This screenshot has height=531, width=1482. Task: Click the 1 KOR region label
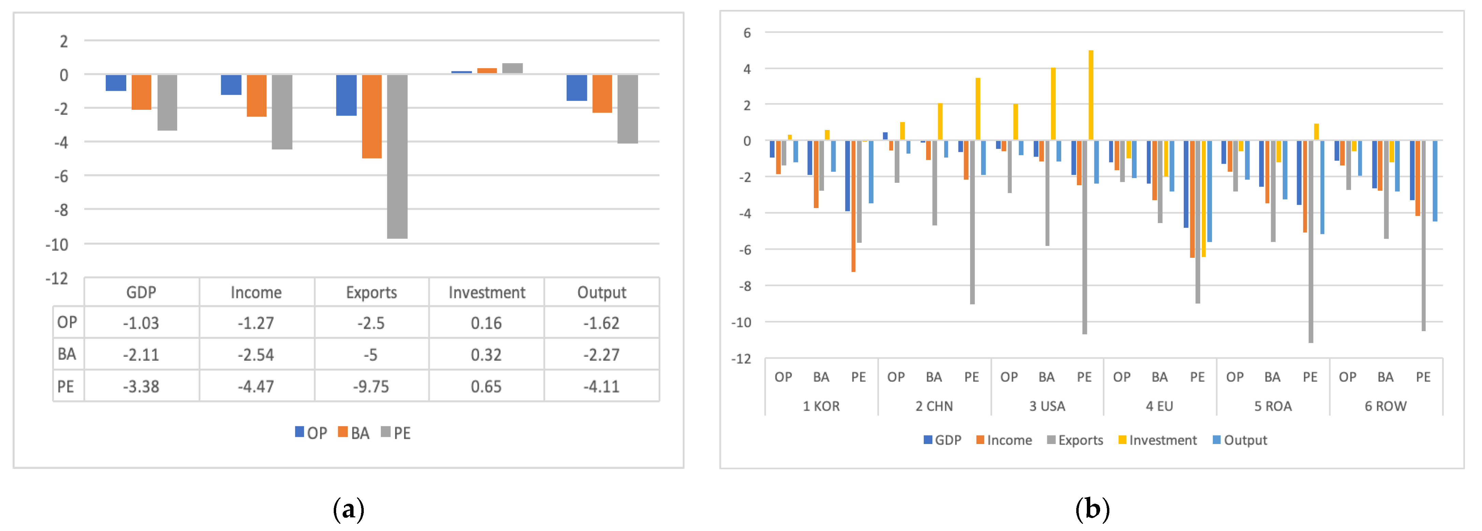[821, 406]
